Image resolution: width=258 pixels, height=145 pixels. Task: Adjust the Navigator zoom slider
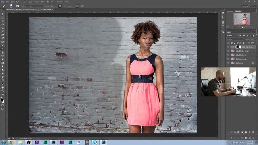point(243,27)
